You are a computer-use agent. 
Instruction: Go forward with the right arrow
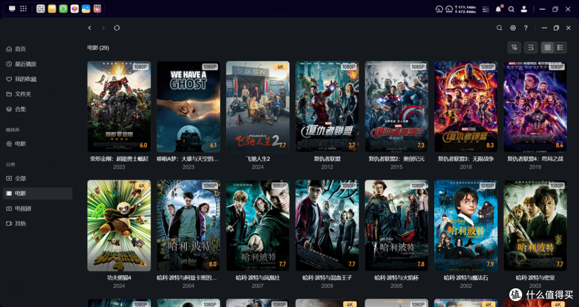[x=103, y=28]
